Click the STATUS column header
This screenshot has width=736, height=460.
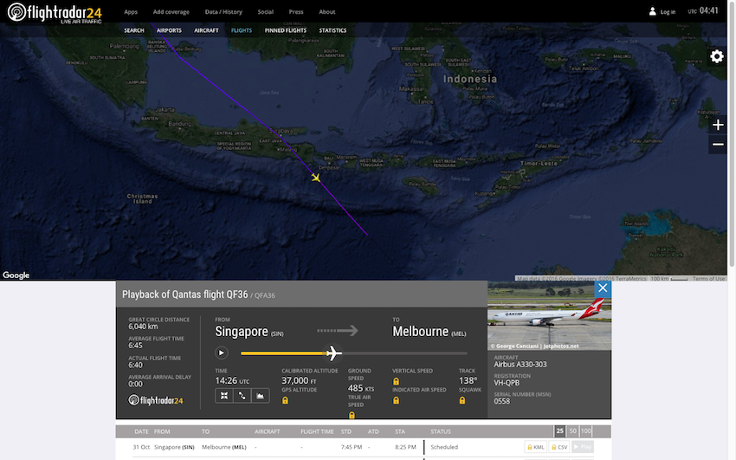click(441, 431)
